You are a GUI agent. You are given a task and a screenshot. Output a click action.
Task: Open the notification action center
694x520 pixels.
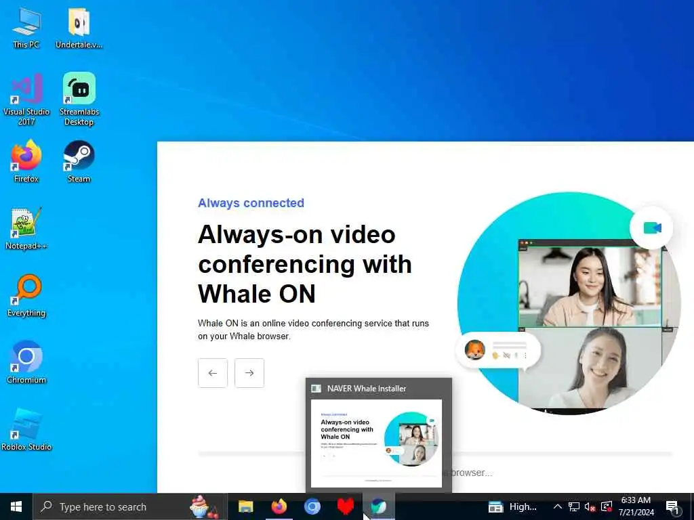tap(673, 506)
